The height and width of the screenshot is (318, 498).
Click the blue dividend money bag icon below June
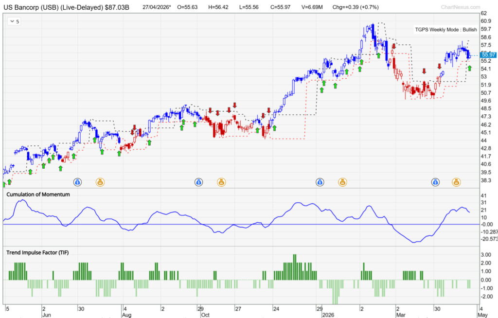pos(78,182)
